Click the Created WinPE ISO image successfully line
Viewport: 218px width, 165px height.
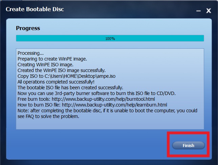(62, 70)
